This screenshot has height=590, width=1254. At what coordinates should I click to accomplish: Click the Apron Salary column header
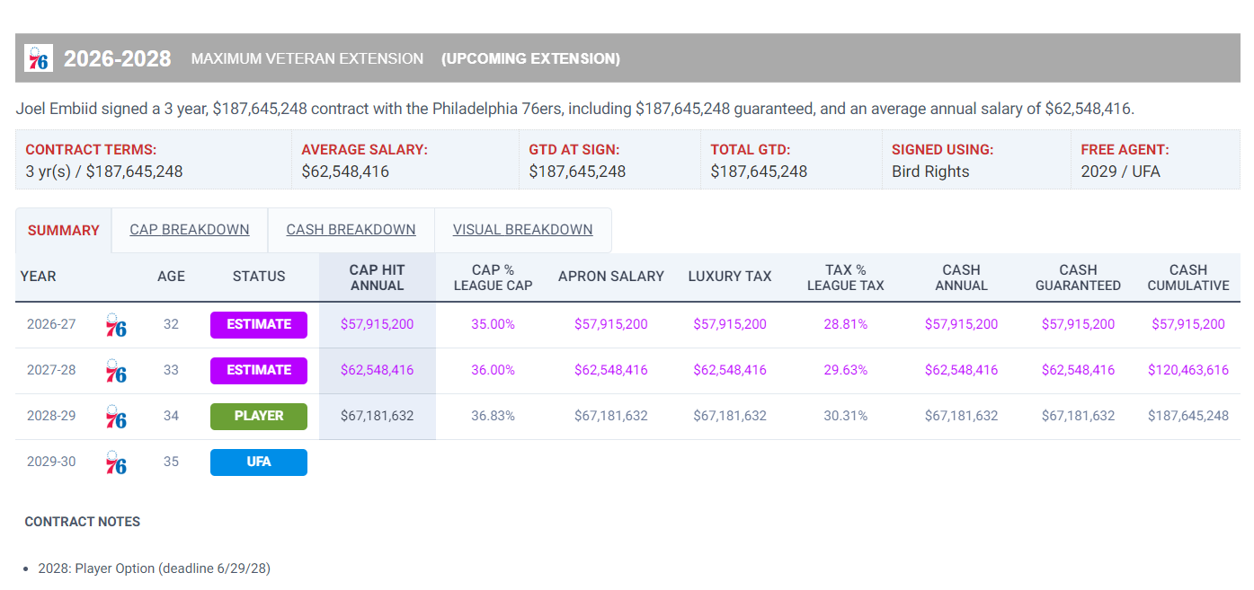tap(611, 277)
